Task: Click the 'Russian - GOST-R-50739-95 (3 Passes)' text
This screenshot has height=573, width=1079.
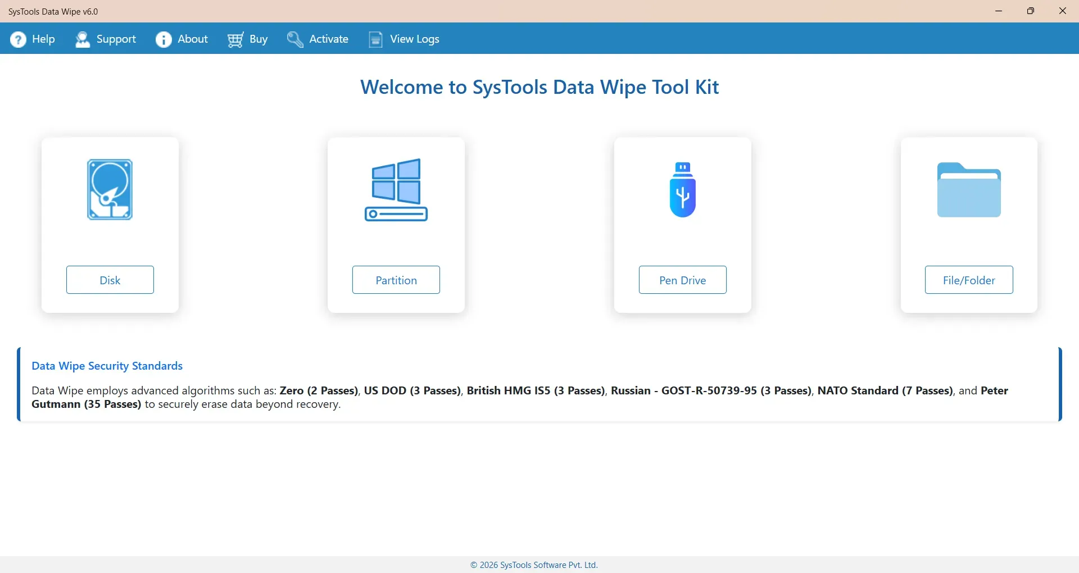Action: point(711,391)
